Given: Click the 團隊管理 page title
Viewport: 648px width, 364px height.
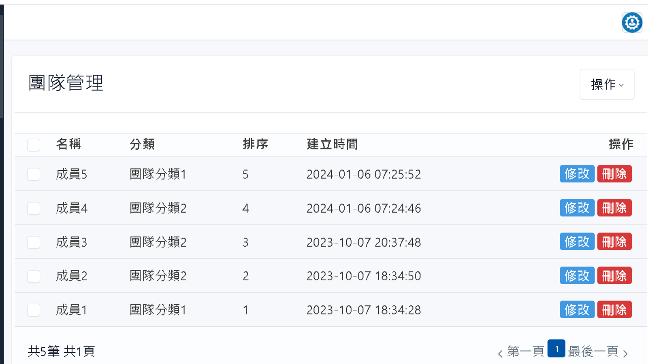Looking at the screenshot, I should (x=66, y=83).
